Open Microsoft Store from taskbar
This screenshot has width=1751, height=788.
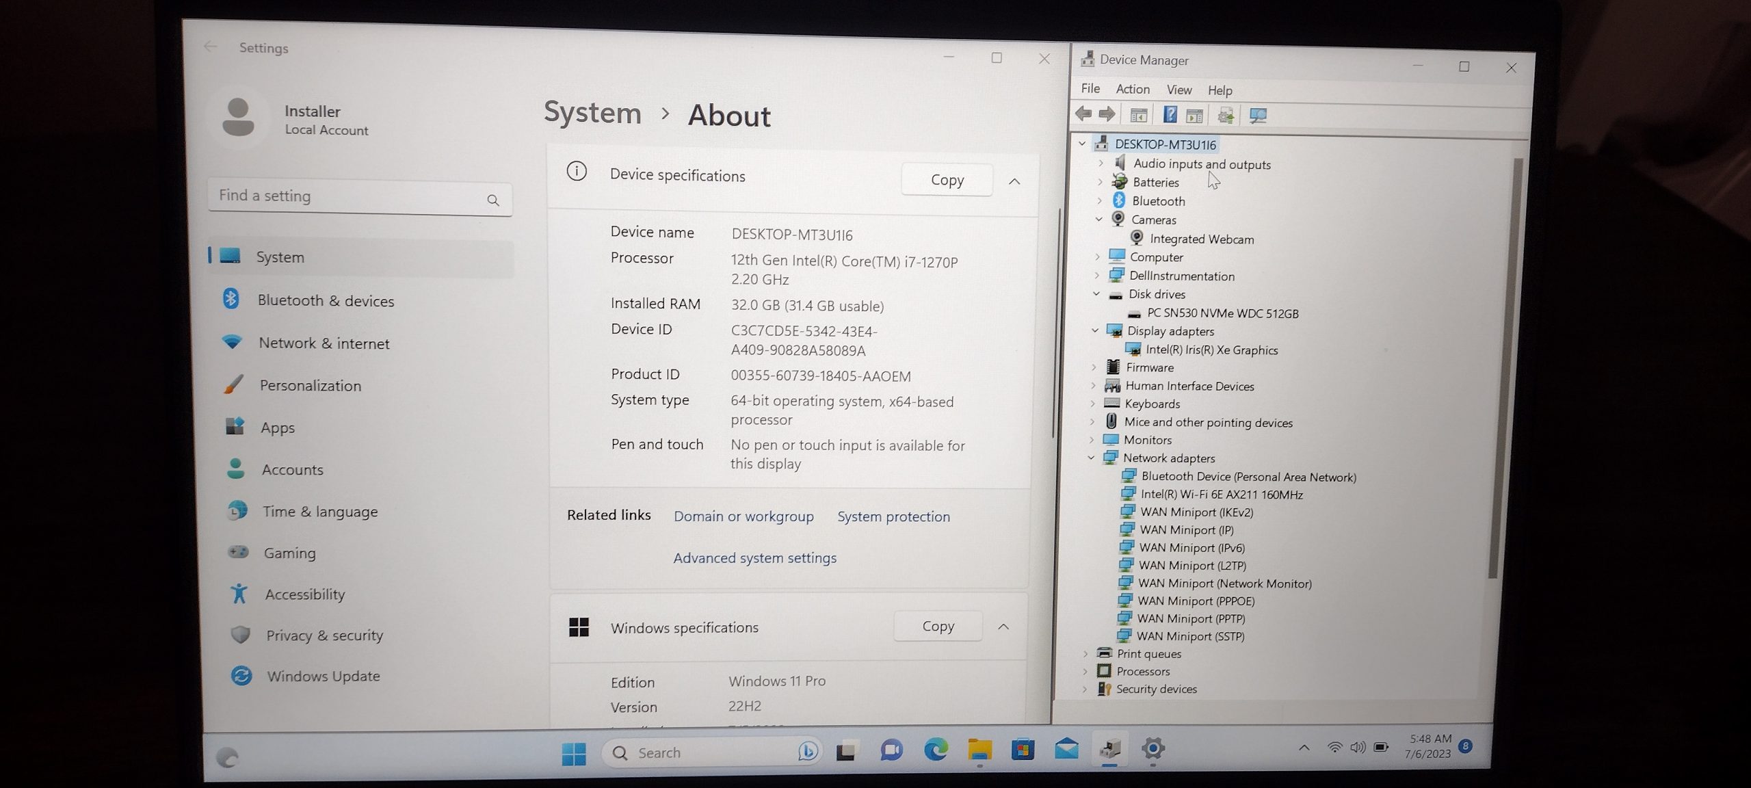click(x=1023, y=750)
